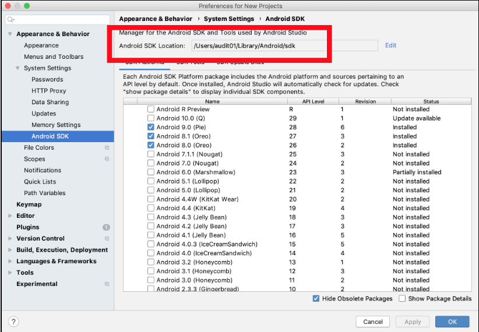Select HTTP Proxy settings
This screenshot has height=332, width=479.
pos(49,91)
